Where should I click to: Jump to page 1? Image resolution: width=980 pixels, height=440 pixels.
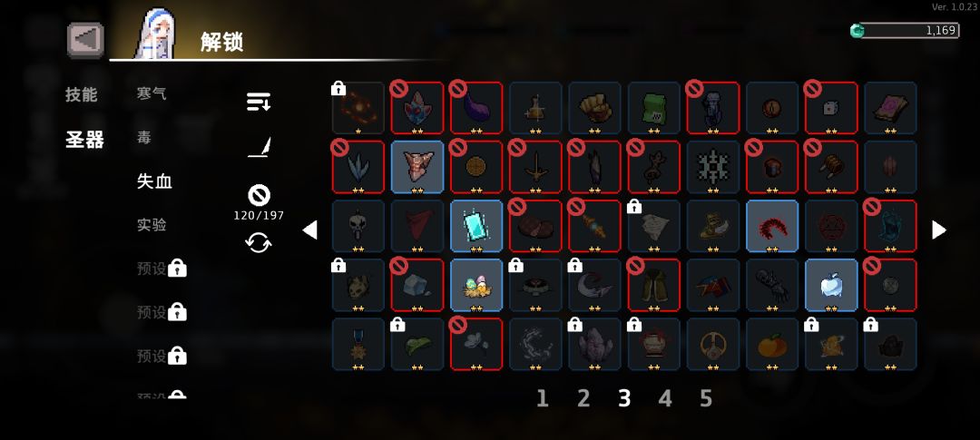(x=542, y=398)
